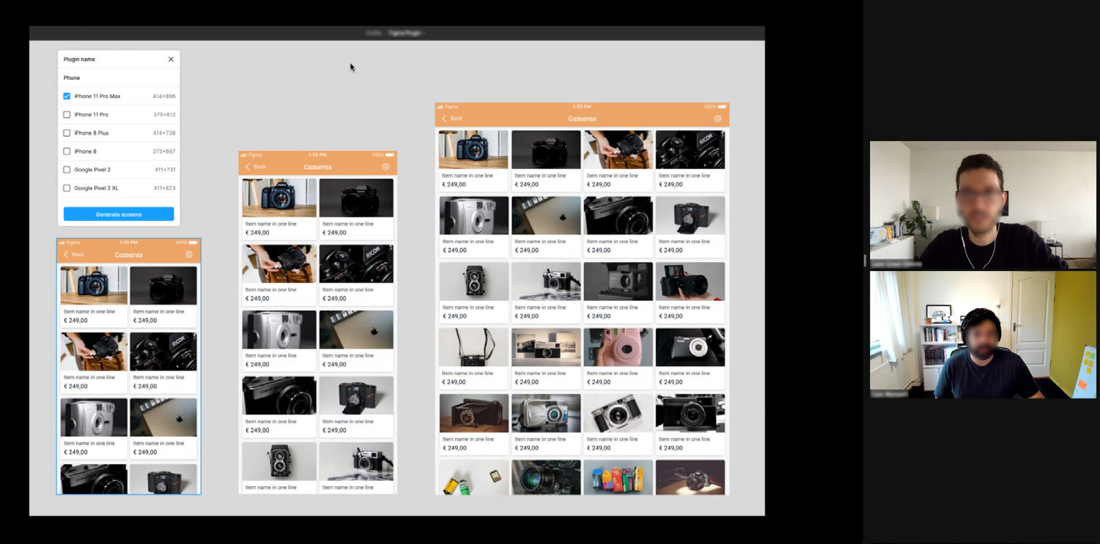
Task: Click the "411×731" dimension text
Action: 165,170
